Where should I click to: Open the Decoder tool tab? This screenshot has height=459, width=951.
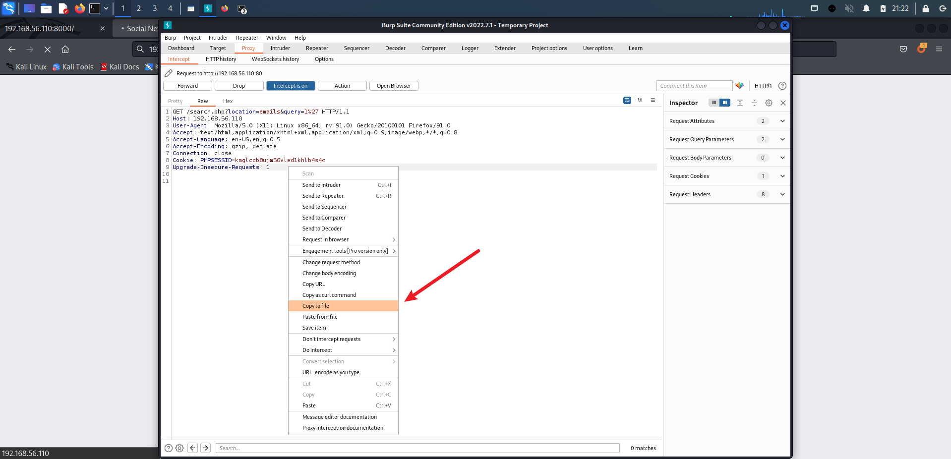coord(395,48)
